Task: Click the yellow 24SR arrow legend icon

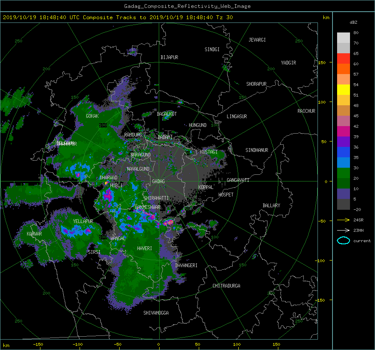Action: (343, 220)
